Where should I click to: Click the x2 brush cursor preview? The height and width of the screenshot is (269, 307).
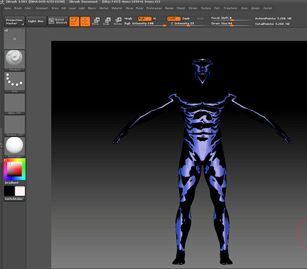point(14,39)
